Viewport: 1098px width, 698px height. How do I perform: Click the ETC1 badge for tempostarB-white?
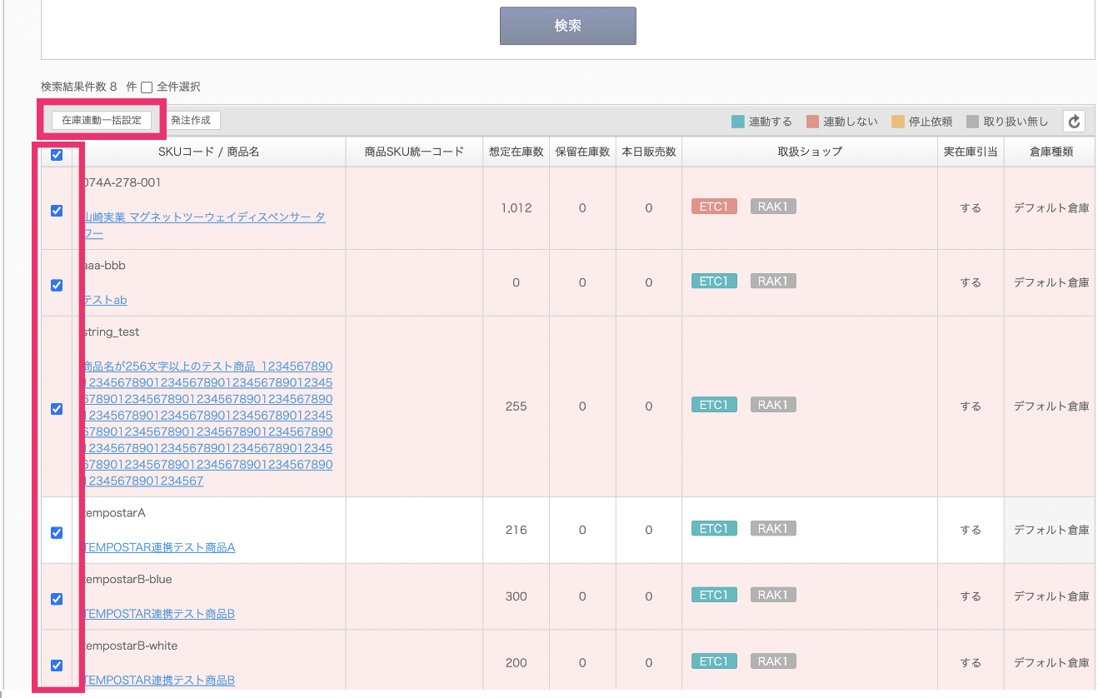click(714, 661)
